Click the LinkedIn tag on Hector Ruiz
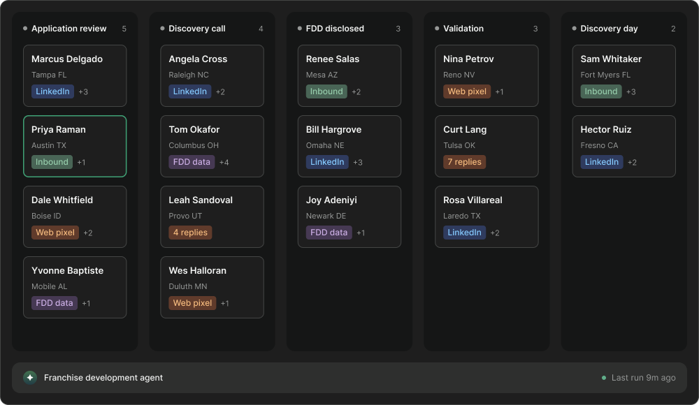This screenshot has width=699, height=405. (602, 162)
